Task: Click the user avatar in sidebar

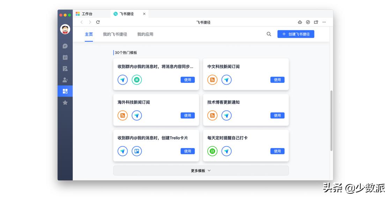Action: (x=65, y=29)
